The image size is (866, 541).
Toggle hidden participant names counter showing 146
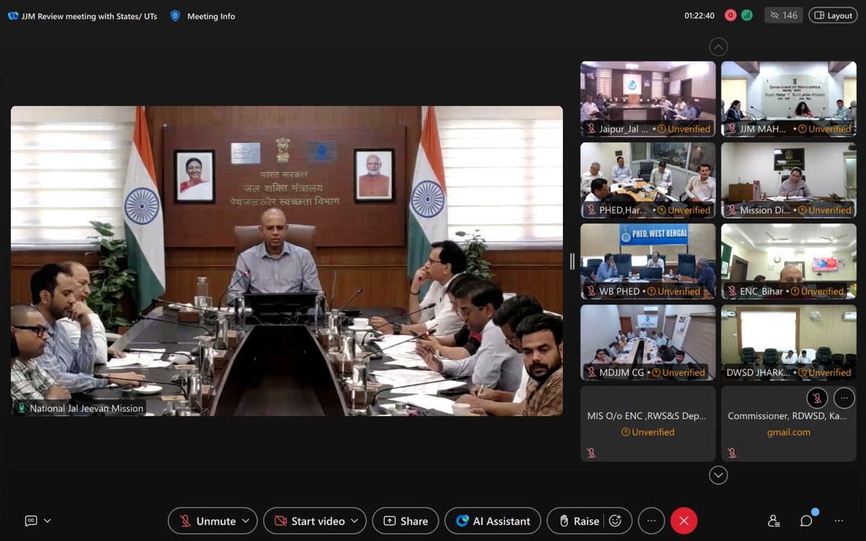click(x=784, y=14)
